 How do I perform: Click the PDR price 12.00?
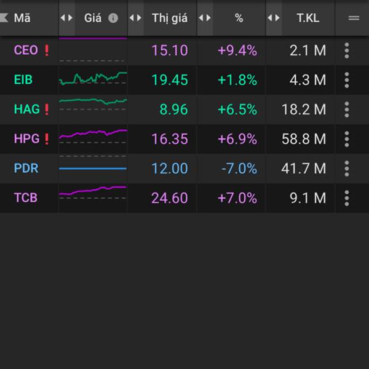tap(170, 169)
